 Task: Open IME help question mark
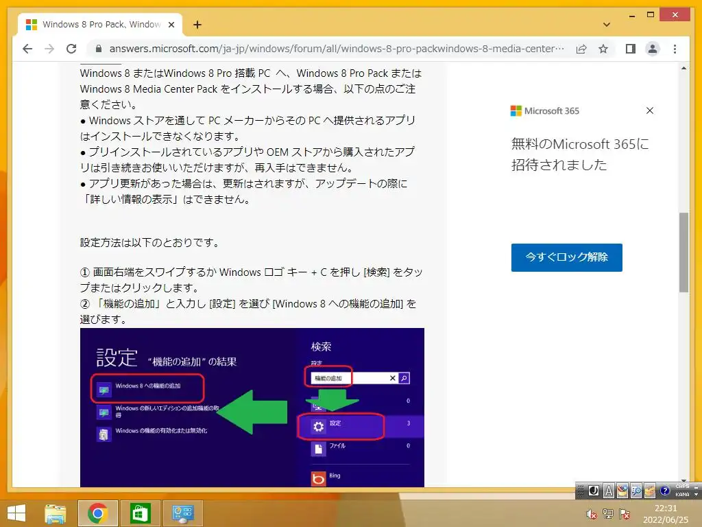(x=665, y=491)
